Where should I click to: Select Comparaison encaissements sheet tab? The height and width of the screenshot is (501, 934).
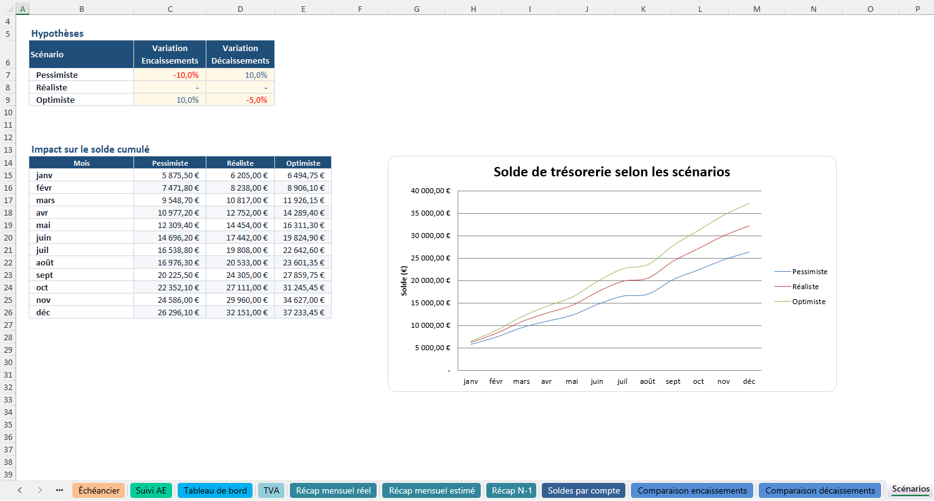point(692,490)
